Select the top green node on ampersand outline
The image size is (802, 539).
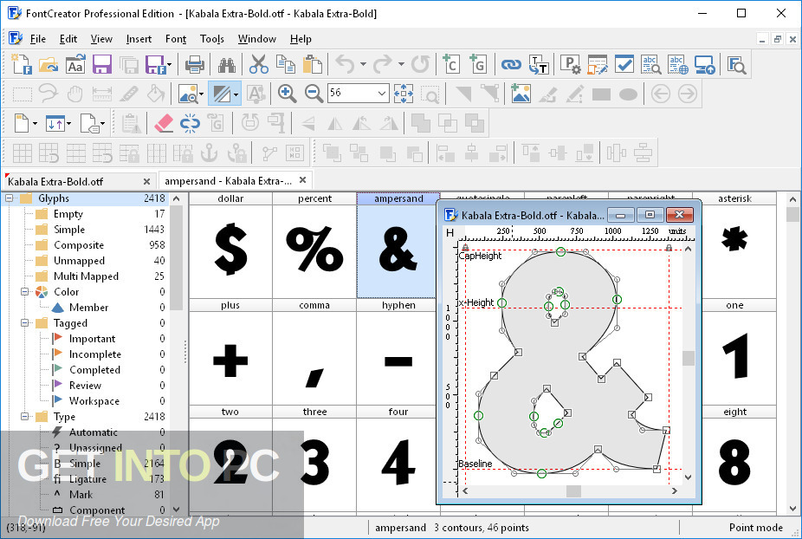(x=561, y=252)
